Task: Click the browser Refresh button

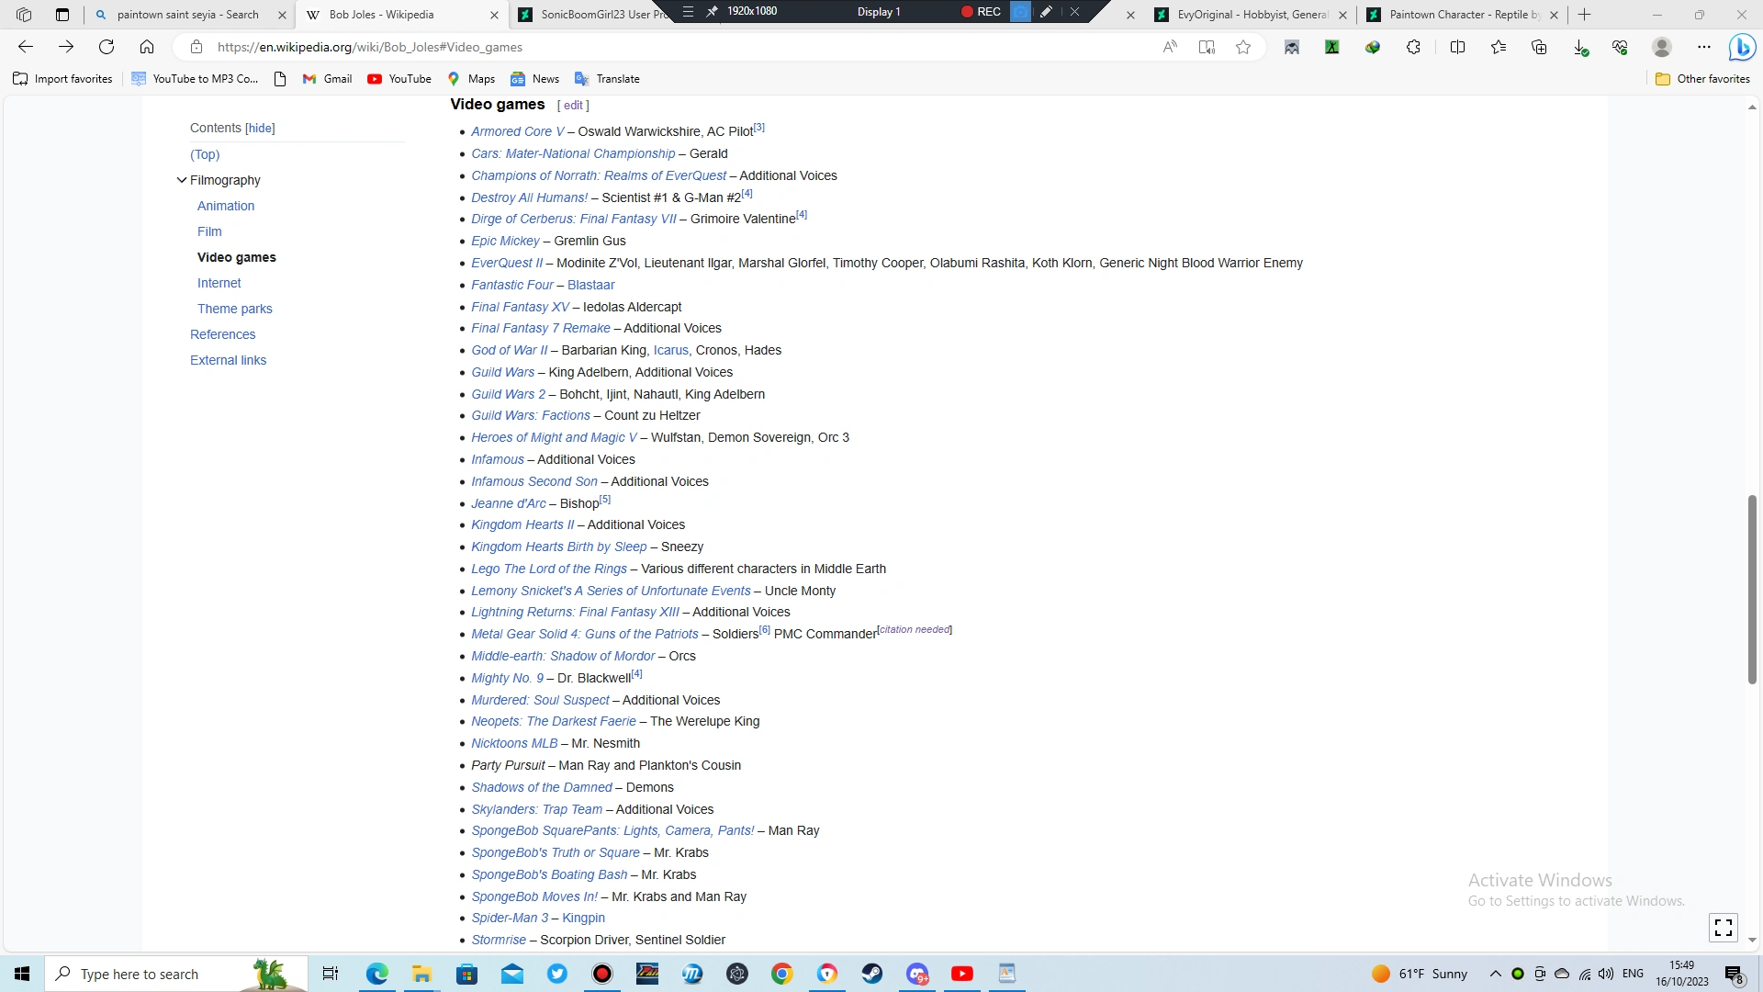Action: [107, 47]
